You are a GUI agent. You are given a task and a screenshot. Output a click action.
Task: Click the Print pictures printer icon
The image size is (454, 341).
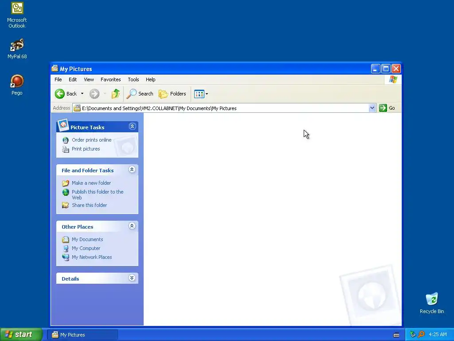pos(66,149)
